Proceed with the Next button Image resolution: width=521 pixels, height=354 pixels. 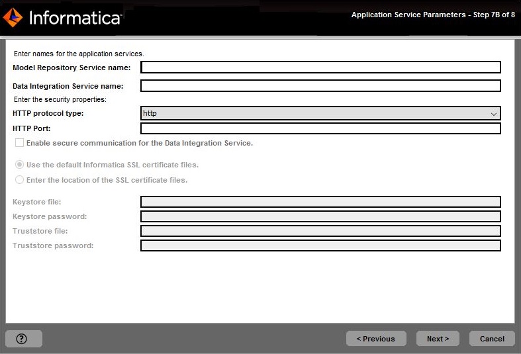(x=438, y=339)
